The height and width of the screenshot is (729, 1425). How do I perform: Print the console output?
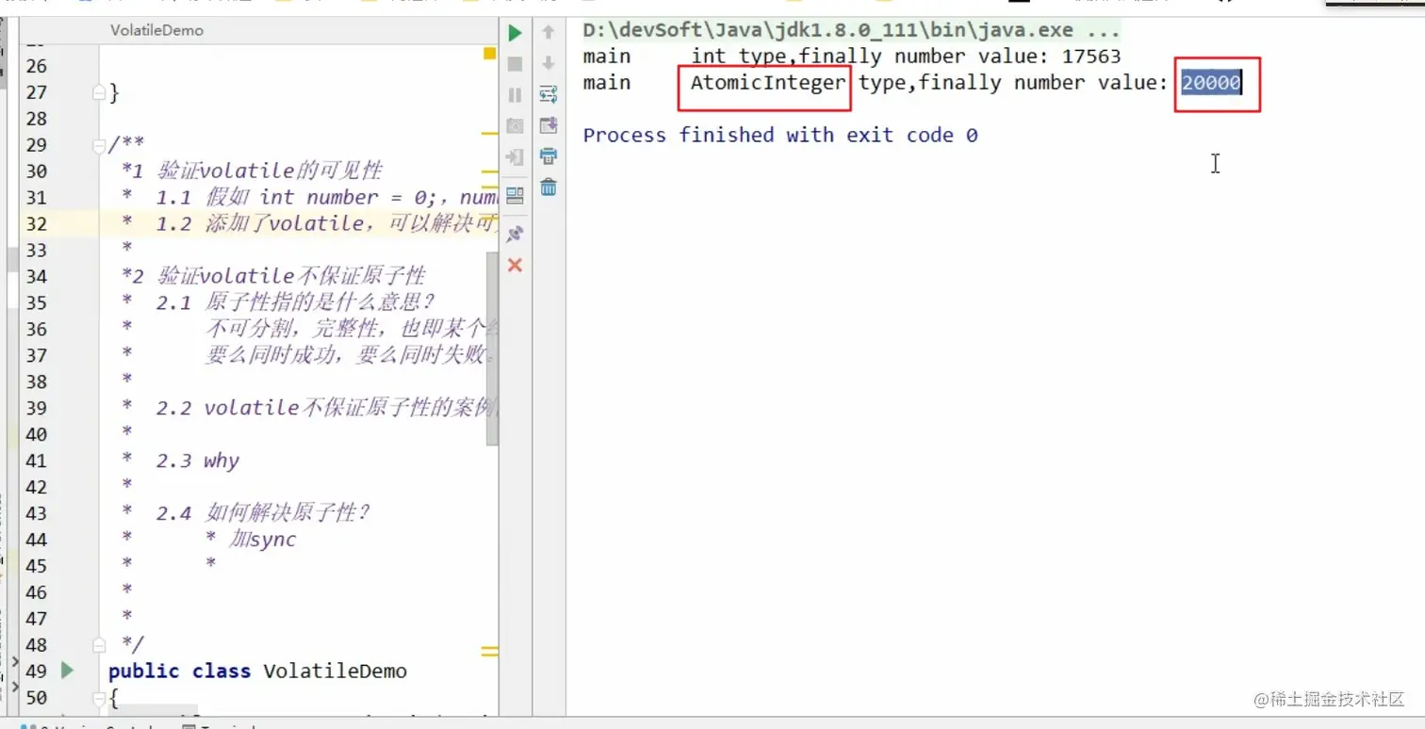coord(548,155)
